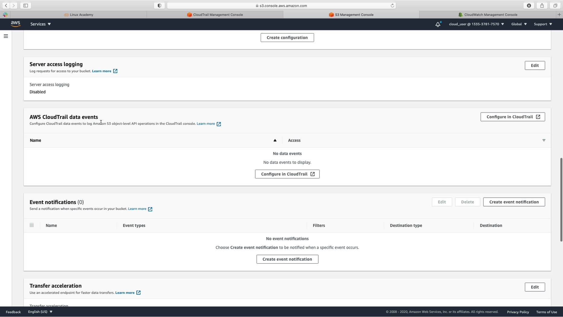Image resolution: width=563 pixels, height=317 pixels.
Task: Click the 'No event notifications' message
Action: point(287,239)
